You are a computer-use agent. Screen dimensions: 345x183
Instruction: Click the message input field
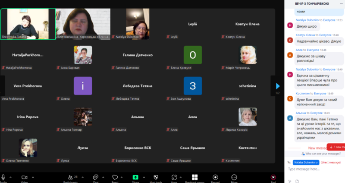pos(315,169)
